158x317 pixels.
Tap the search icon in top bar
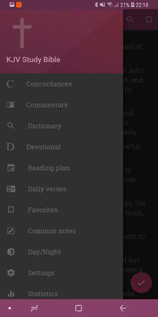(x=130, y=20)
